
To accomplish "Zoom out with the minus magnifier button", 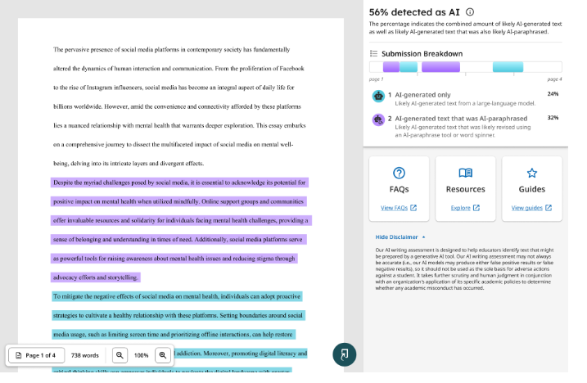I will click(120, 355).
